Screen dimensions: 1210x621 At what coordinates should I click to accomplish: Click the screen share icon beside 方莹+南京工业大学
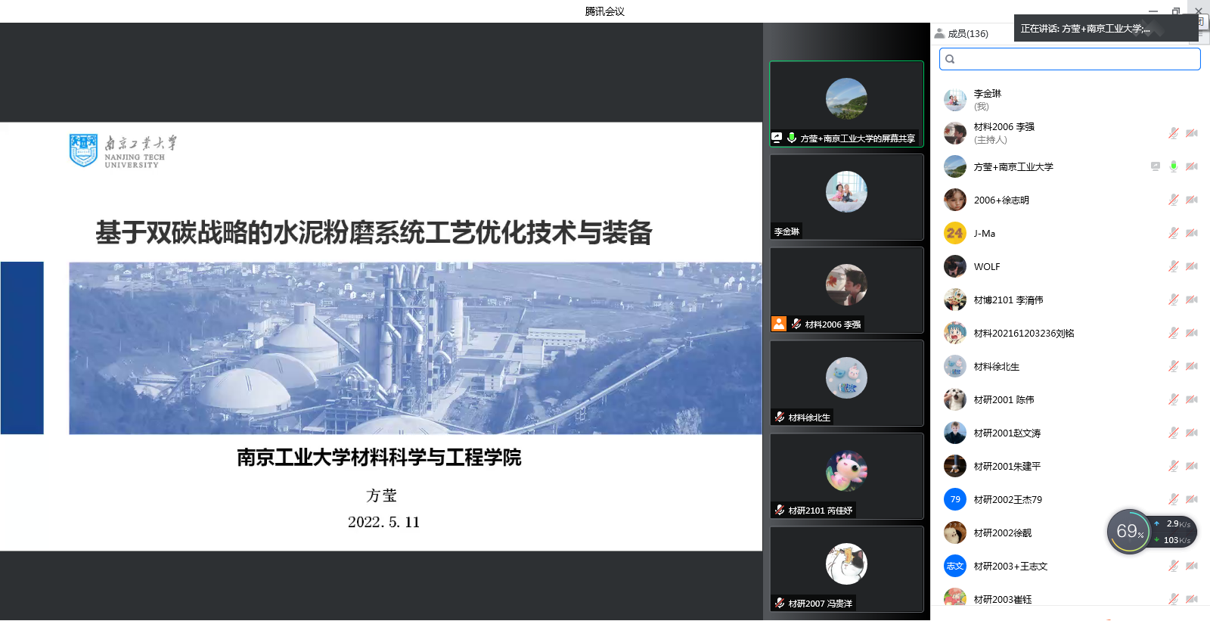[1155, 166]
